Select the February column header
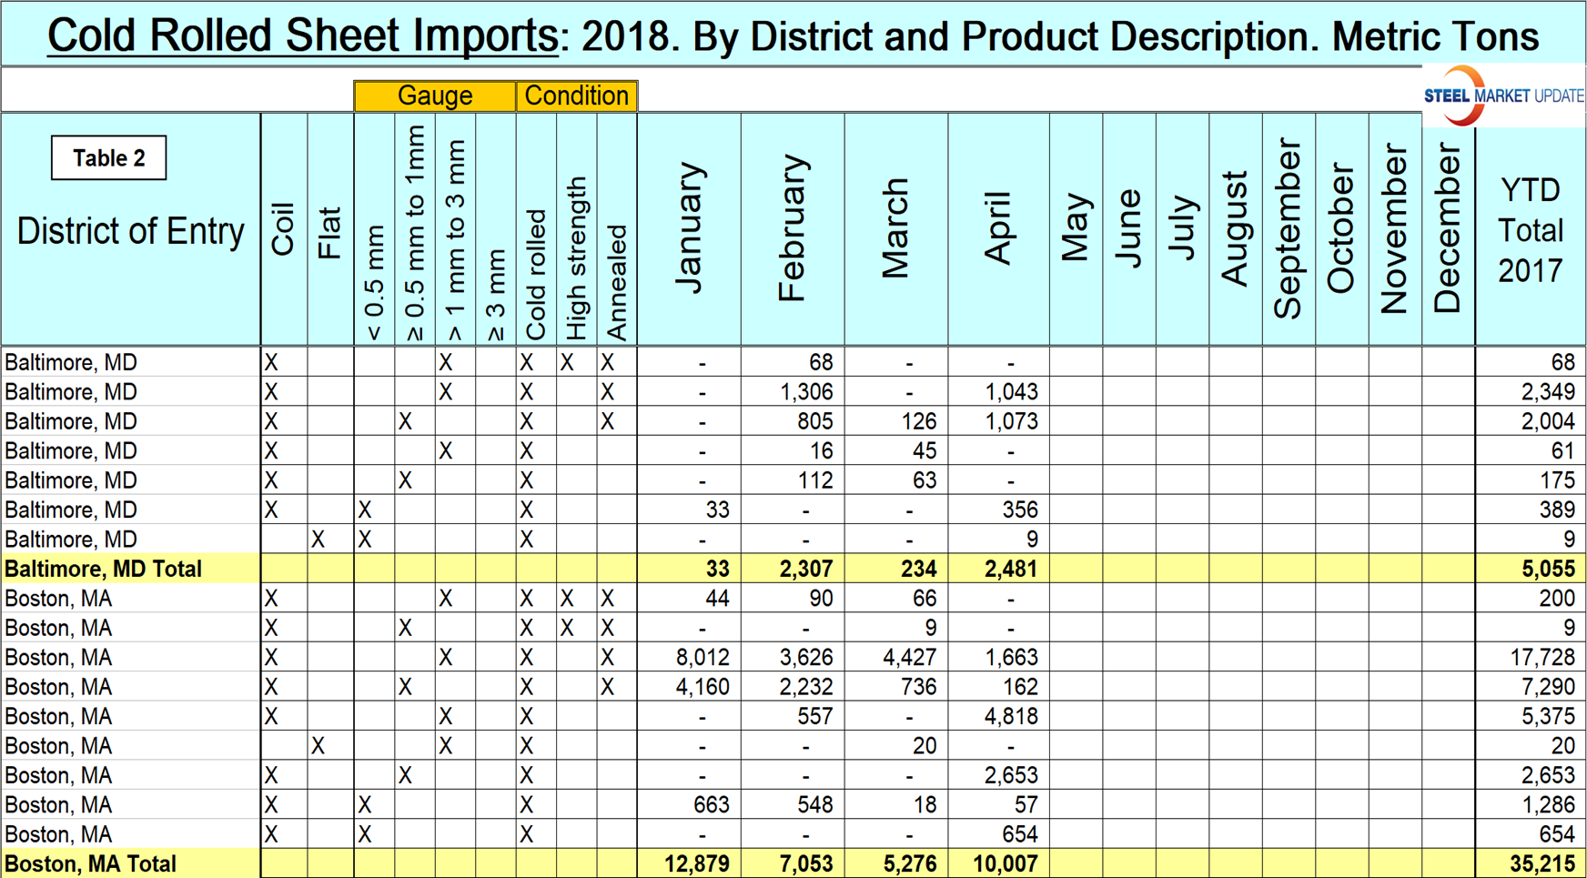The image size is (1587, 878). (x=792, y=228)
